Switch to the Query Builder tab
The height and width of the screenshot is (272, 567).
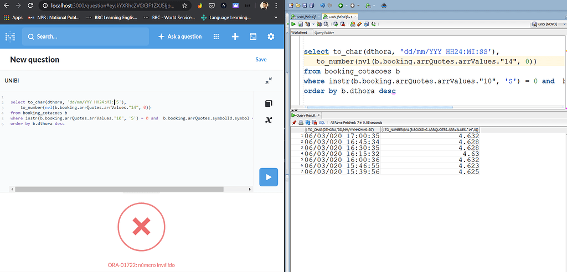point(324,33)
